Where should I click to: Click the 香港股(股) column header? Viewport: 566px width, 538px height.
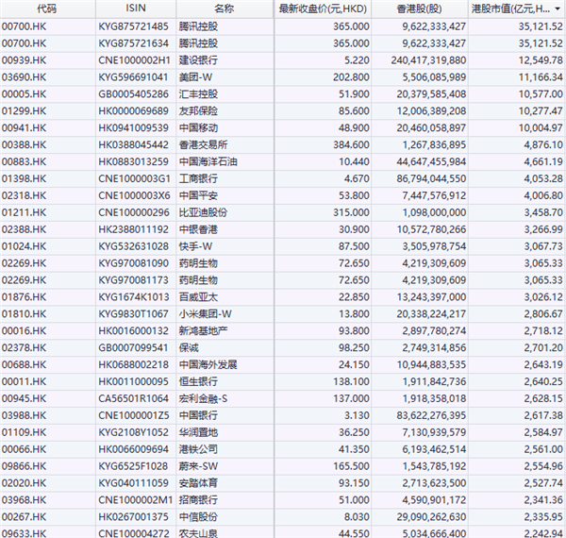(x=424, y=8)
